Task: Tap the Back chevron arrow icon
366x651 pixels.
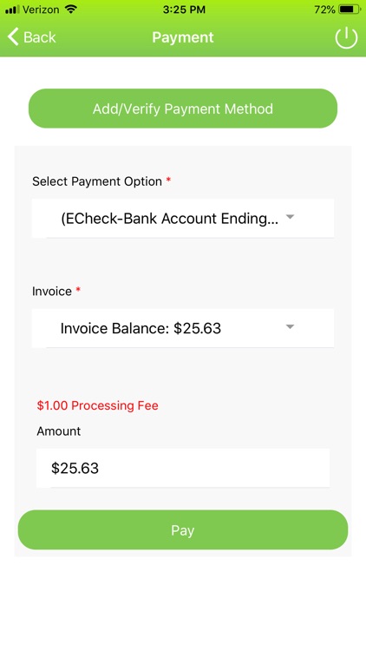Action: coord(13,37)
